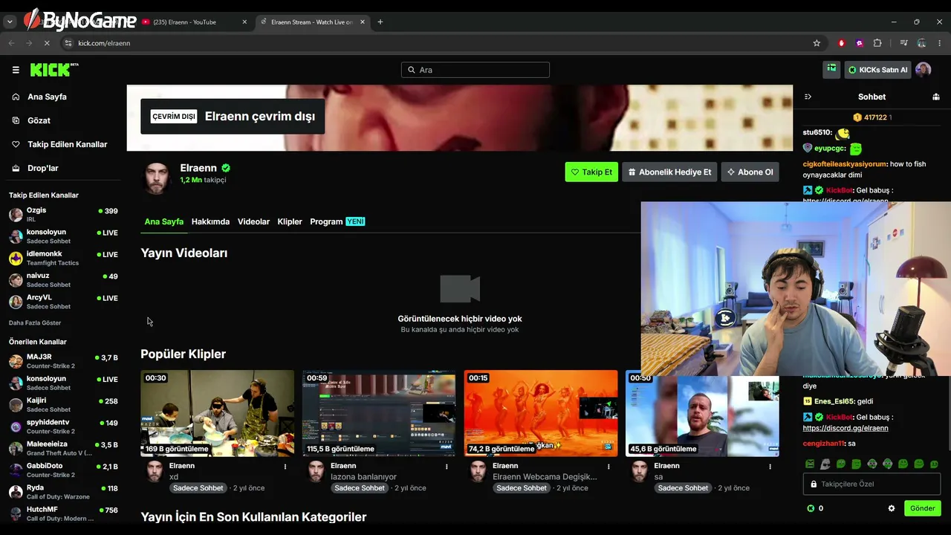Open a new browser tab

point(380,22)
